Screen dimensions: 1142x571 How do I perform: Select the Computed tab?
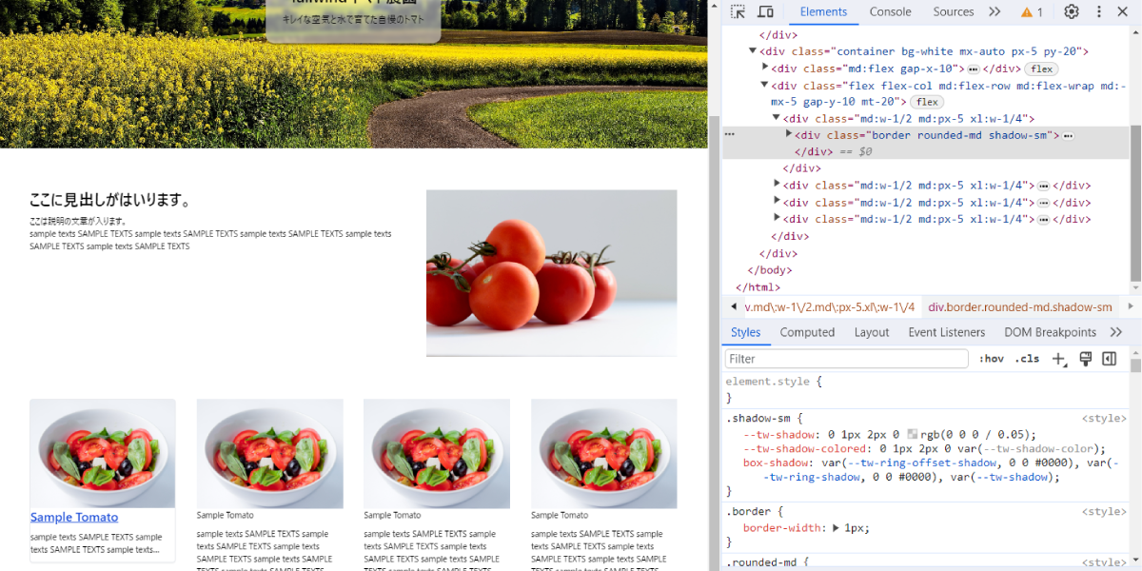click(x=807, y=332)
